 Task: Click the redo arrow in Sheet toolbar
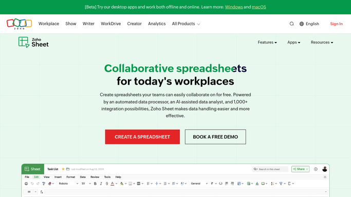point(38,184)
